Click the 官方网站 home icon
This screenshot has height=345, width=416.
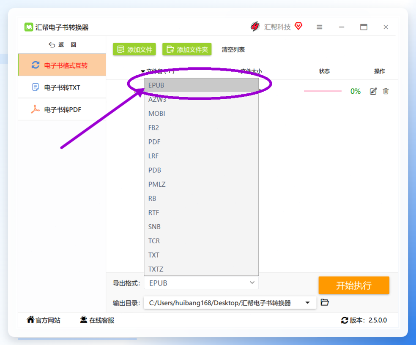30,320
